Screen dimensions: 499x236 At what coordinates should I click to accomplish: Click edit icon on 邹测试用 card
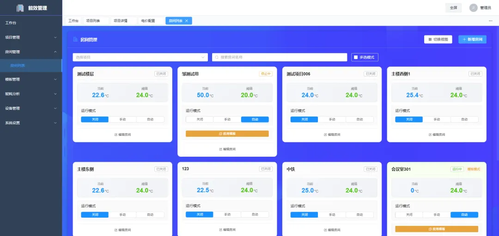point(220,149)
